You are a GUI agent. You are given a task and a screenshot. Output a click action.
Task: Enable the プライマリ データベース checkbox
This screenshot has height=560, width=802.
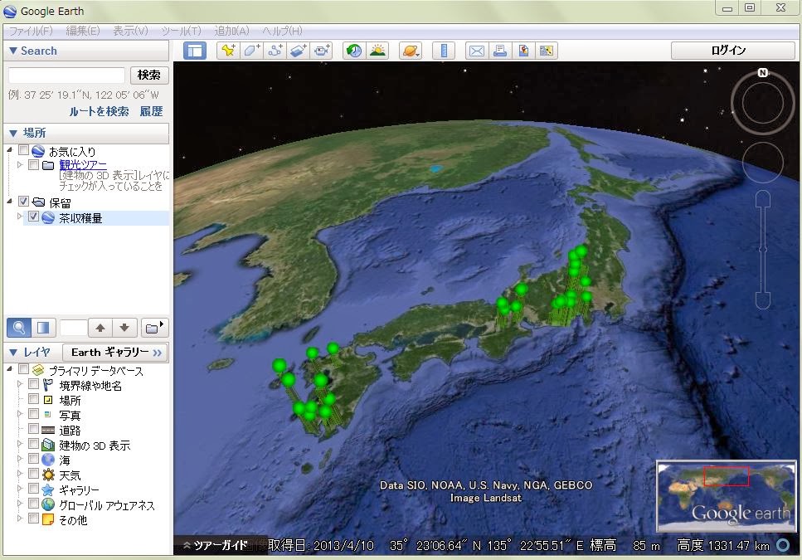tap(23, 368)
